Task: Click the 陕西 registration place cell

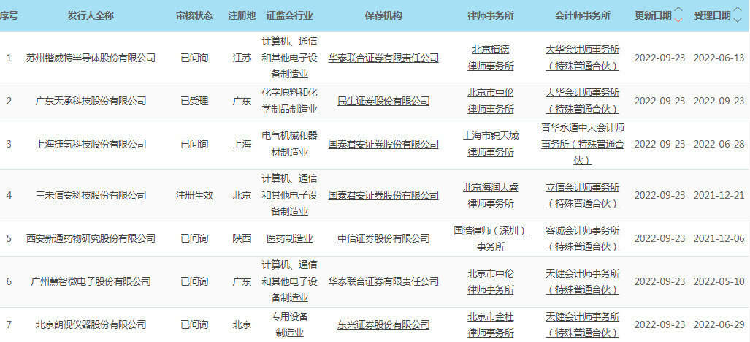Action: (x=242, y=238)
